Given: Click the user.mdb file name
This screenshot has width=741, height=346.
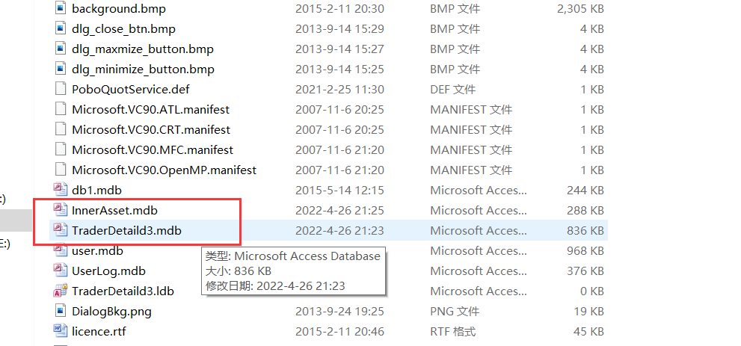Looking at the screenshot, I should (97, 250).
